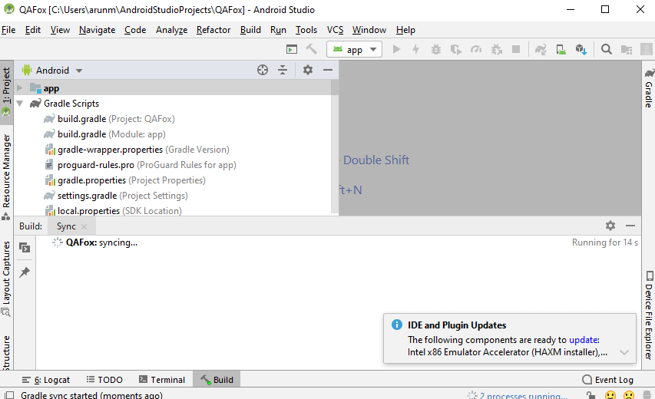This screenshot has width=655, height=399.
Task: Click Apply Changes lightning icon
Action: 415,49
